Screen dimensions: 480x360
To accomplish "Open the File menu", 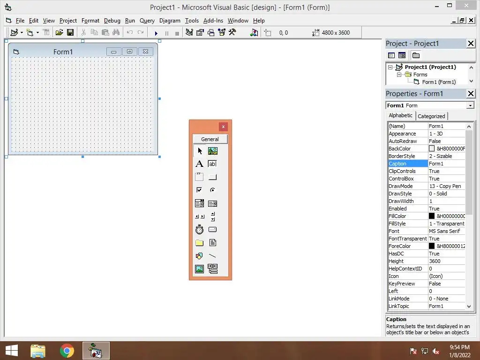I will [20, 21].
